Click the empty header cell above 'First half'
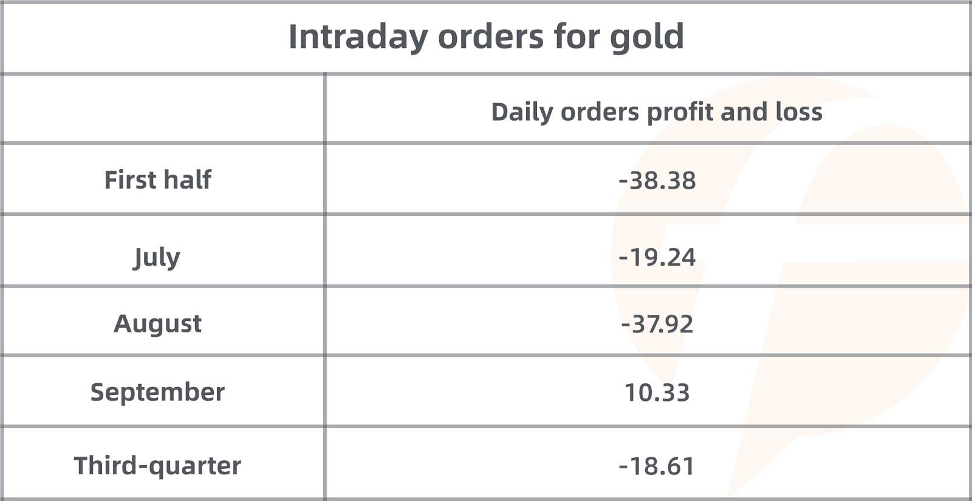The height and width of the screenshot is (501, 972). pyautogui.click(x=163, y=109)
